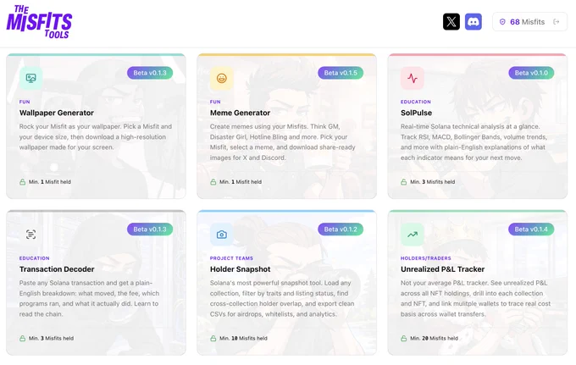Click the Unrealized P&L trend-arrow icon
Image resolution: width=576 pixels, height=365 pixels.
(413, 235)
